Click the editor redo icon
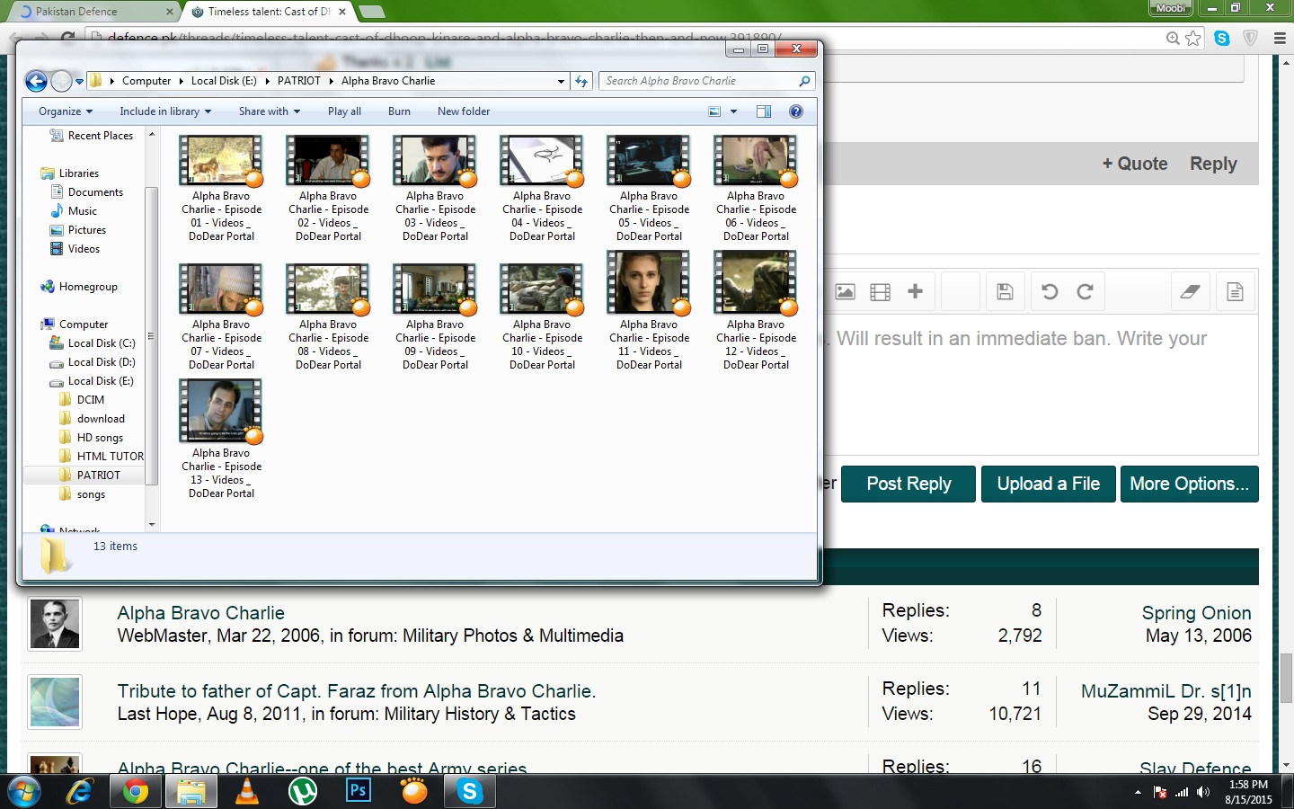This screenshot has width=1294, height=809. (1085, 291)
